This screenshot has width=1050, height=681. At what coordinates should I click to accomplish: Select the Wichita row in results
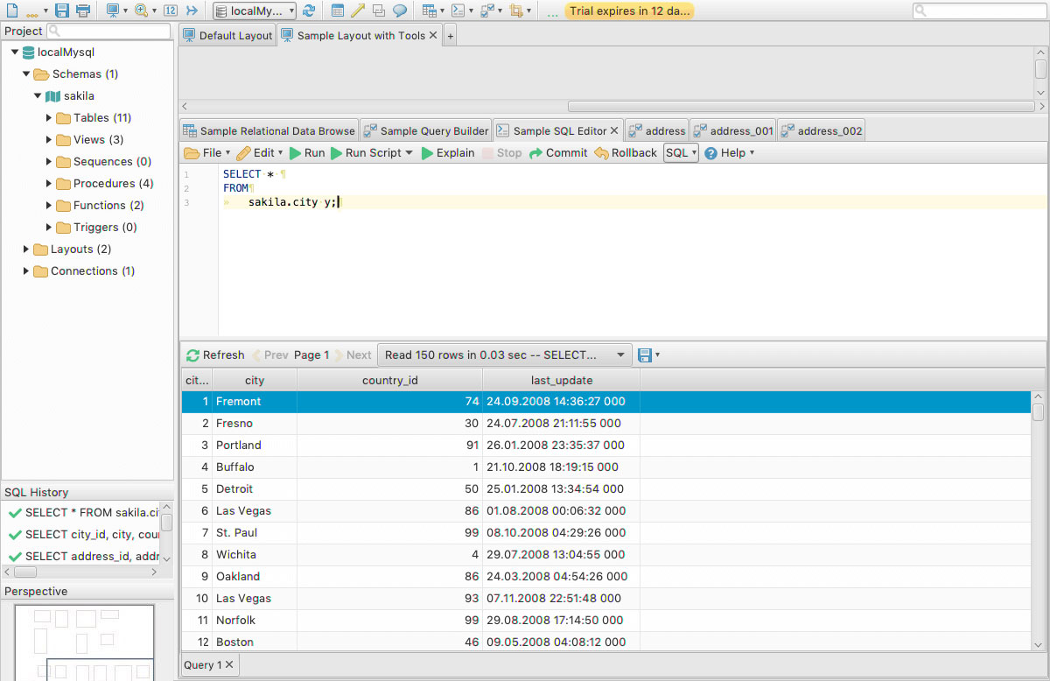606,555
